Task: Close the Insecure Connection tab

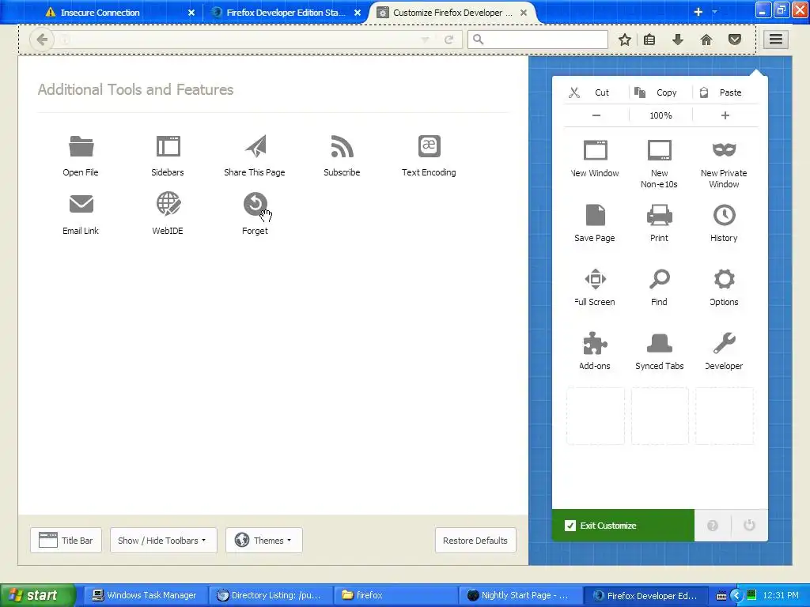Action: [191, 13]
